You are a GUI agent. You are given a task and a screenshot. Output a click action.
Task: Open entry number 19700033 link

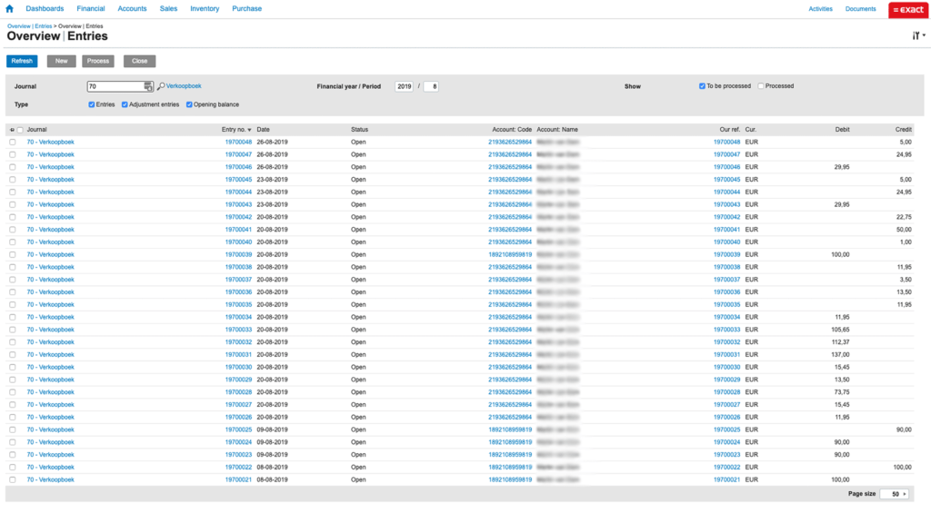(x=238, y=330)
